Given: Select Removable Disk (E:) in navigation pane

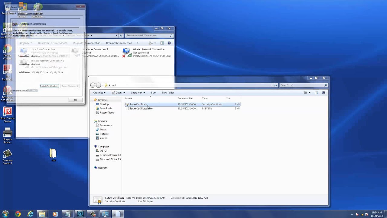Looking at the screenshot, I should click(110, 155).
